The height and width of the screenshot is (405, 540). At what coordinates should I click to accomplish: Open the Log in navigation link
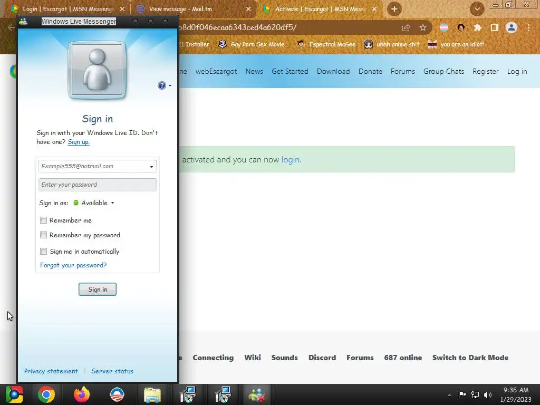(517, 71)
